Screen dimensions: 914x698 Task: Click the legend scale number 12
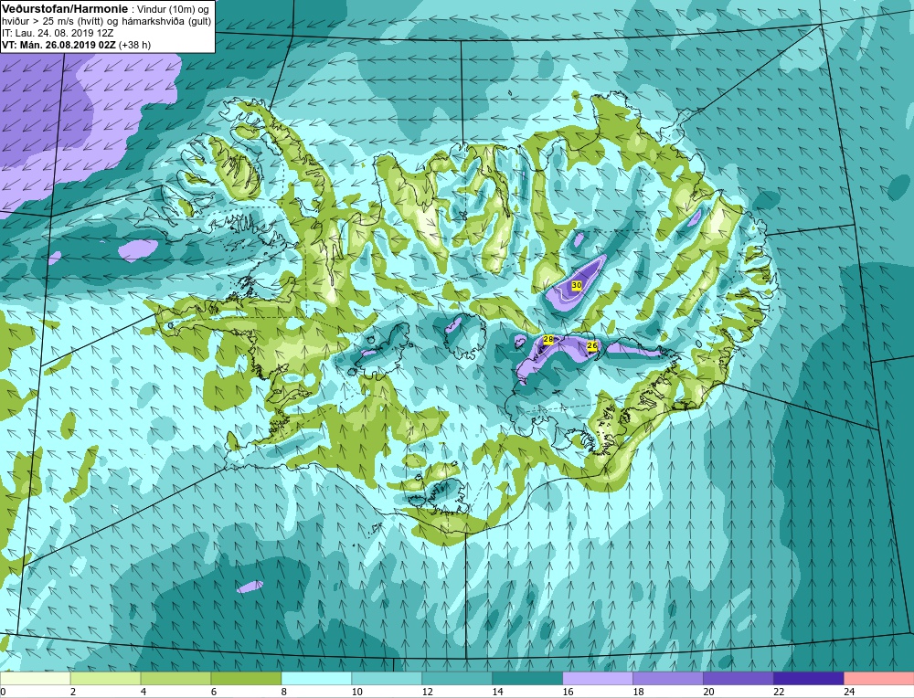pos(427,692)
